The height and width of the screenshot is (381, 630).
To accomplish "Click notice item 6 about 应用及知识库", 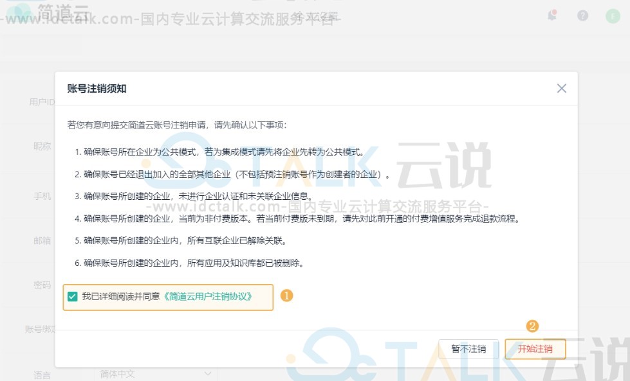I will click(x=189, y=263).
